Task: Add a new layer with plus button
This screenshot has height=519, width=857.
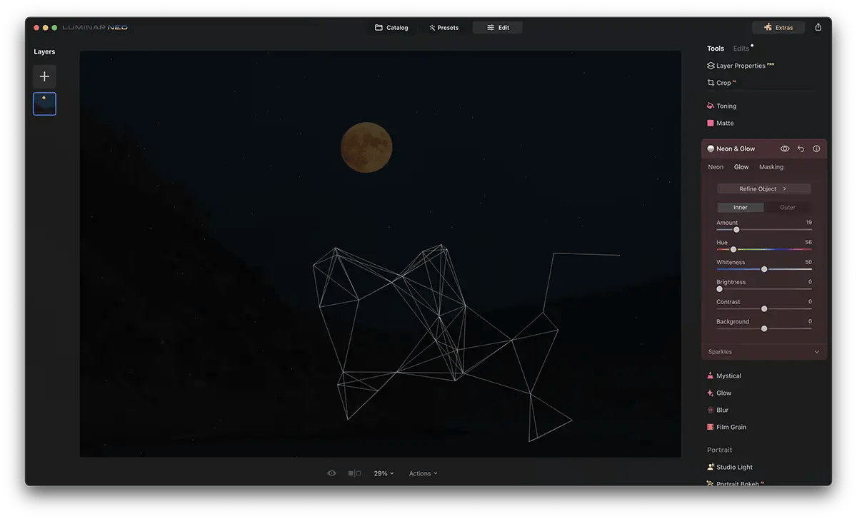Action: pyautogui.click(x=44, y=76)
